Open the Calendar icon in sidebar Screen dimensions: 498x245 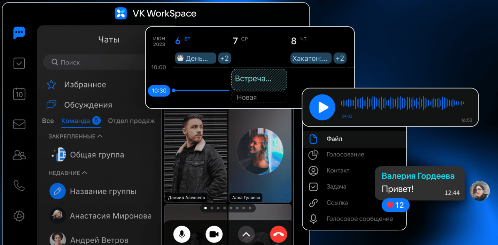[19, 94]
